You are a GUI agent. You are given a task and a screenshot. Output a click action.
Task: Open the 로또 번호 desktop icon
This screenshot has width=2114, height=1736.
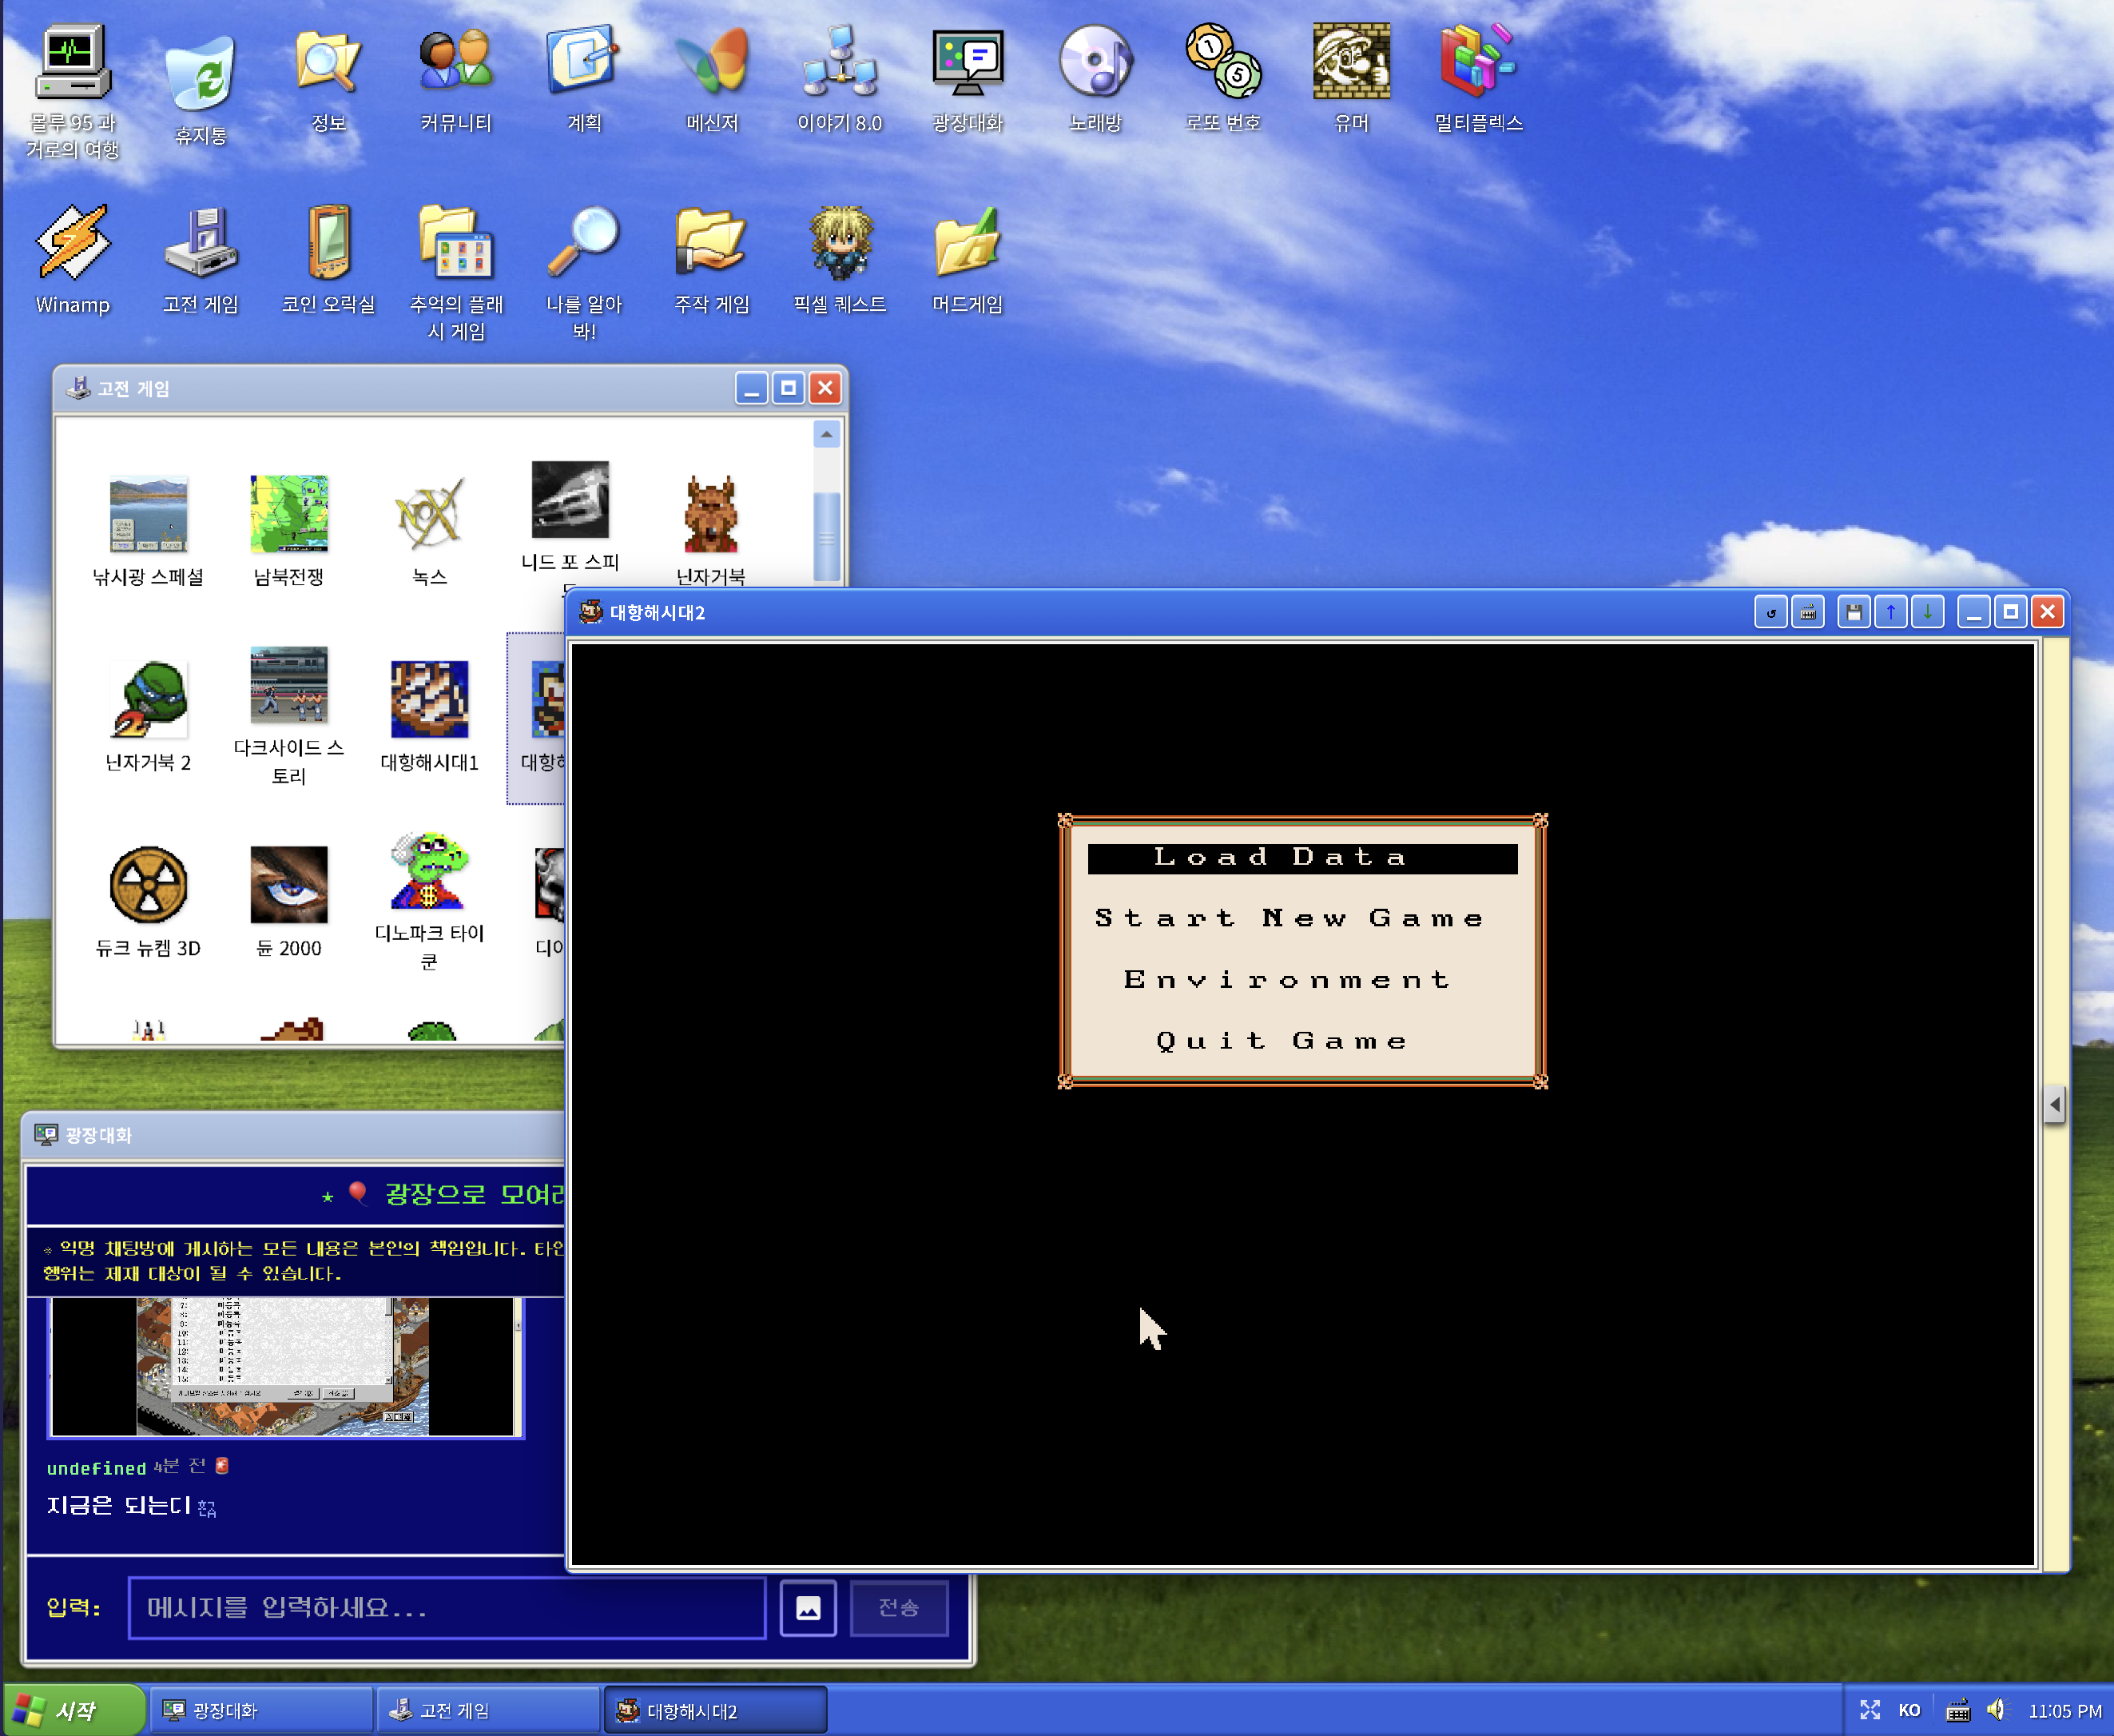[x=1223, y=79]
